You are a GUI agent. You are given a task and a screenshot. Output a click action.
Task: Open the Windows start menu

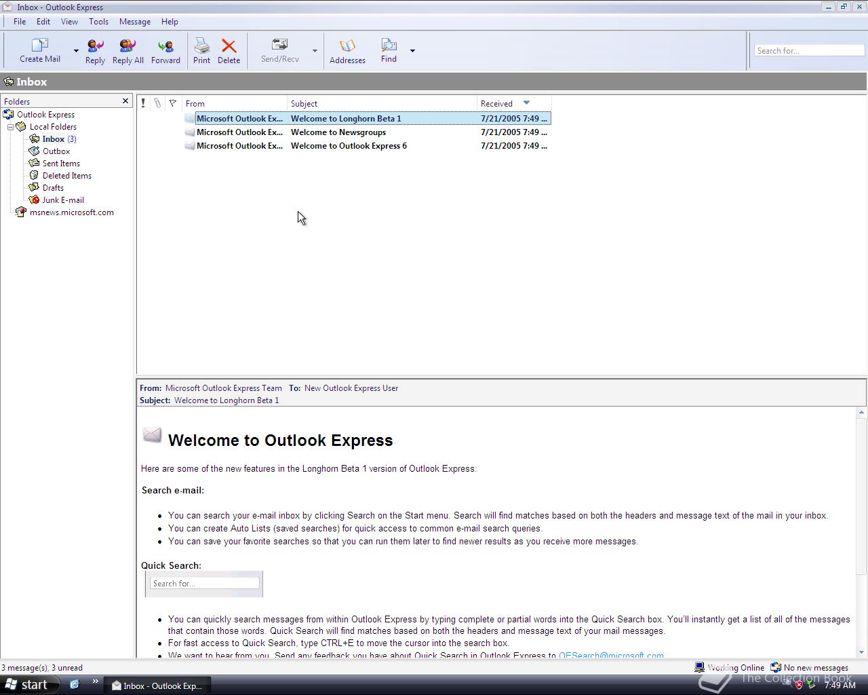(27, 685)
